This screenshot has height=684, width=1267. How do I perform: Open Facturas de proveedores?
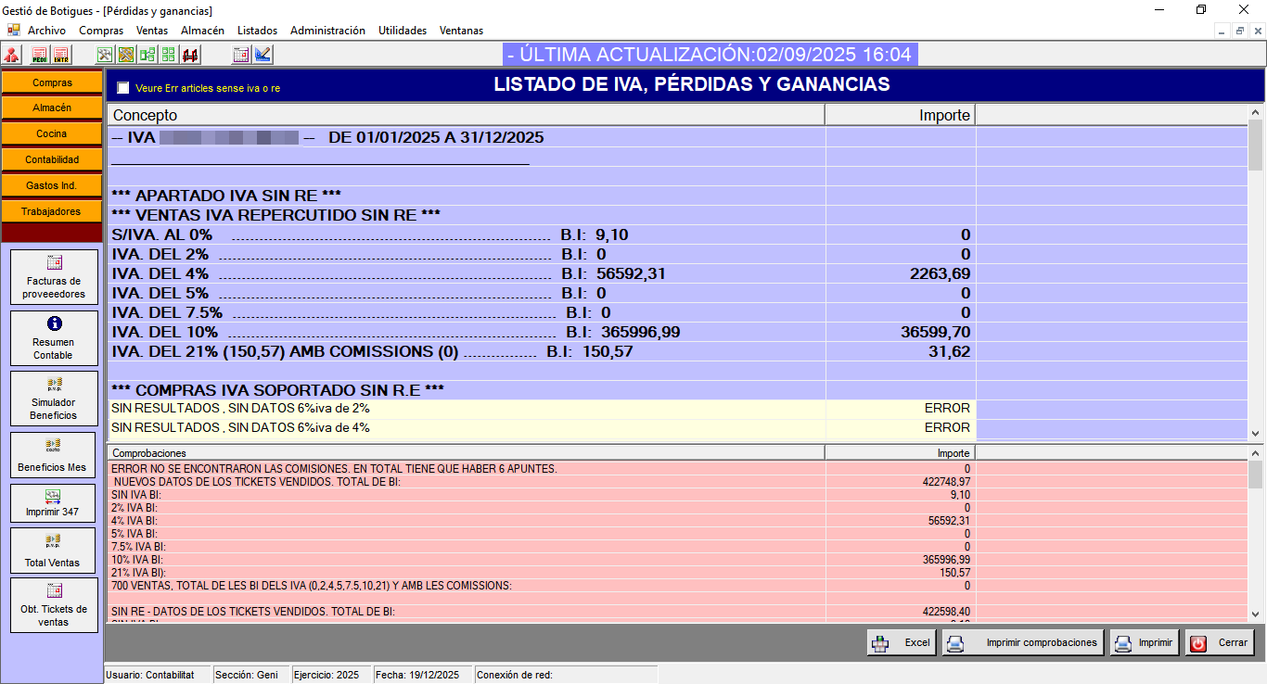point(54,277)
